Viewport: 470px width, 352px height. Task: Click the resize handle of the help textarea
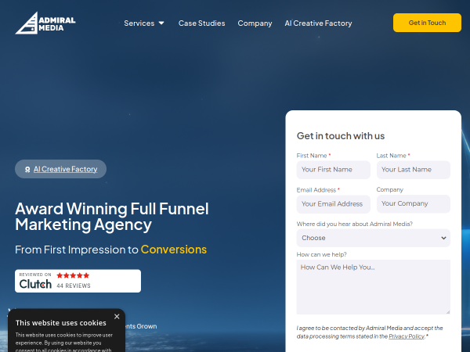[448, 312]
